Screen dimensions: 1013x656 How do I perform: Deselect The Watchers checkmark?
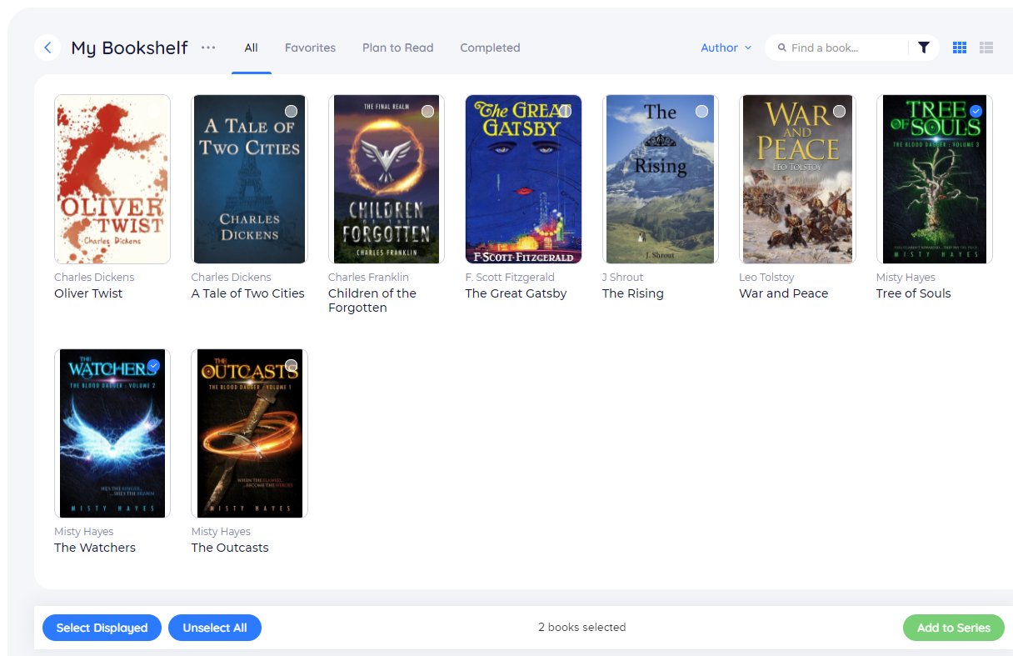(153, 365)
